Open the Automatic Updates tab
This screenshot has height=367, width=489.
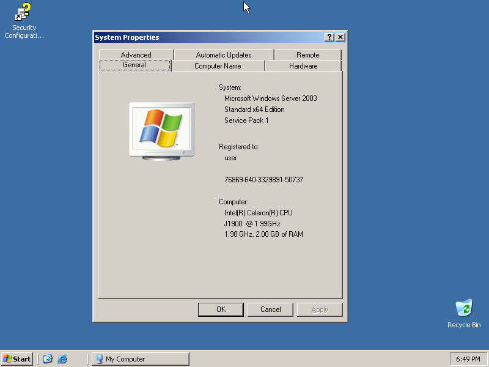224,55
